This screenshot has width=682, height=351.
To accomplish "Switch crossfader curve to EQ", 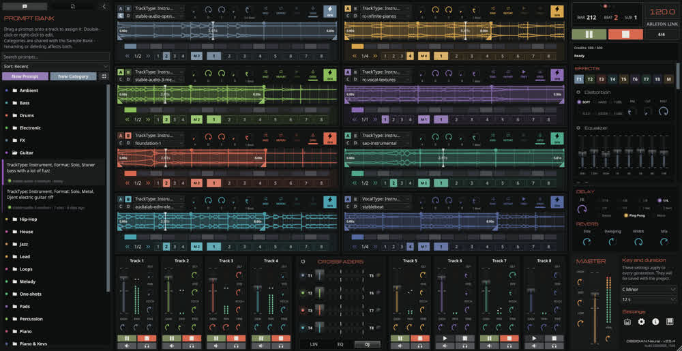I will (x=340, y=344).
